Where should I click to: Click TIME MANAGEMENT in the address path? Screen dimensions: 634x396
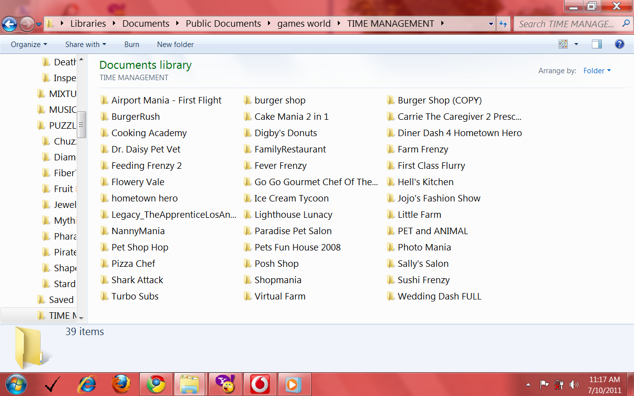391,23
